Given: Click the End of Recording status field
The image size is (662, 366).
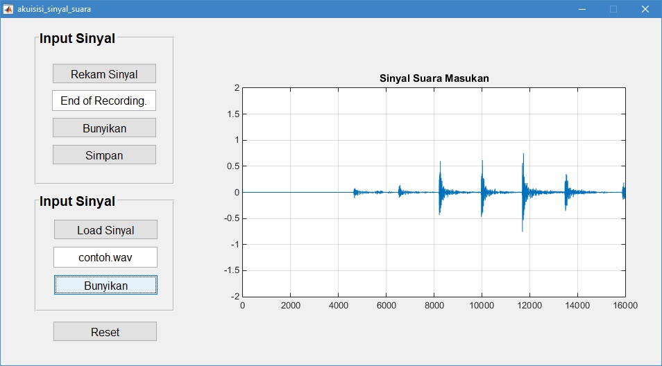Looking at the screenshot, I should (104, 101).
